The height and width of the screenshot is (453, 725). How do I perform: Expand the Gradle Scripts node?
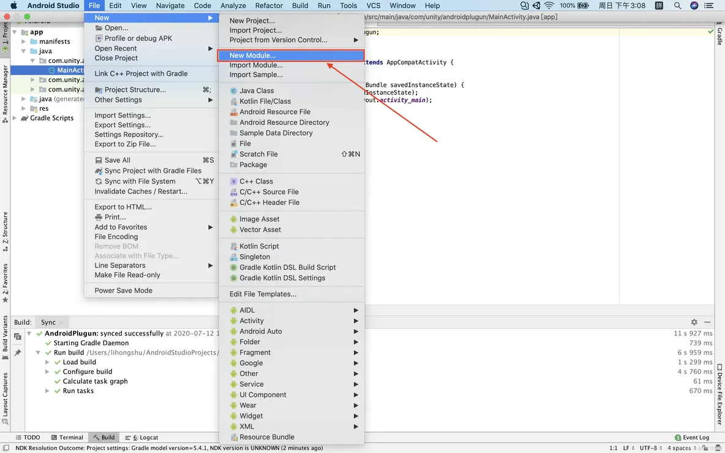[x=14, y=118]
